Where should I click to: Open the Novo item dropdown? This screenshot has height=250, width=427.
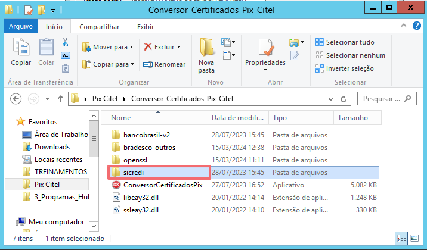(x=228, y=42)
